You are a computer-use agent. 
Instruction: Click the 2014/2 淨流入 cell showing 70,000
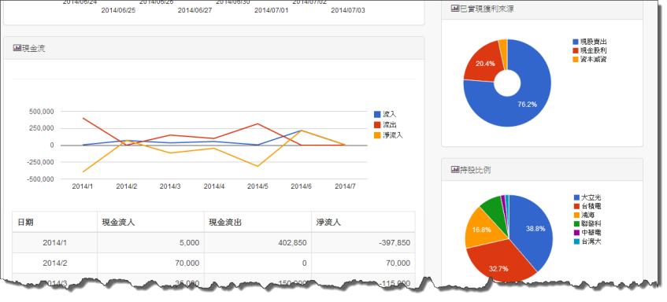coord(363,263)
